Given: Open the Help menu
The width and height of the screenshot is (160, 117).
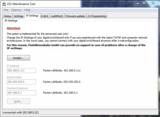Looking at the screenshot, I should tap(27, 10).
